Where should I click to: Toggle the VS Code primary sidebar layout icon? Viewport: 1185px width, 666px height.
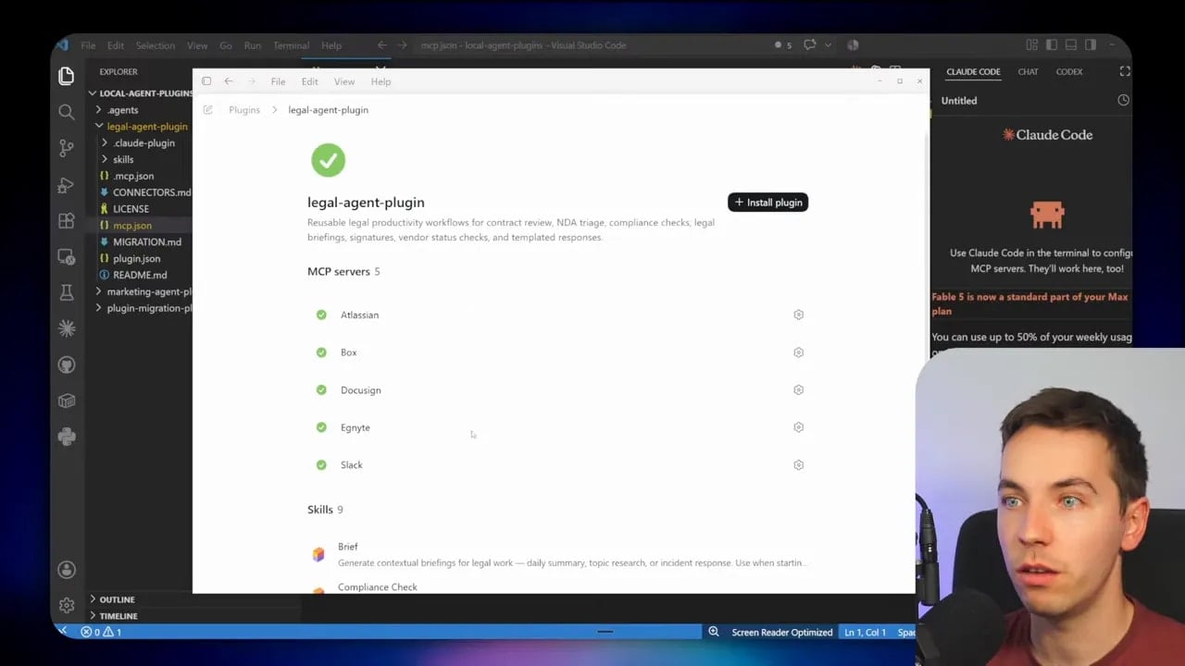1052,44
